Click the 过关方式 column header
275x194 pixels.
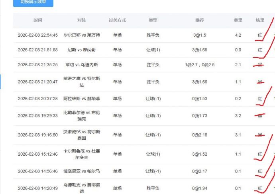point(117,20)
